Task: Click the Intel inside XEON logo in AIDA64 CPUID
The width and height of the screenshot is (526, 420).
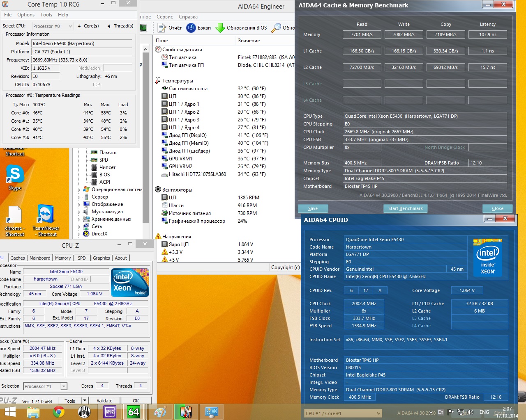Action: coord(488,258)
